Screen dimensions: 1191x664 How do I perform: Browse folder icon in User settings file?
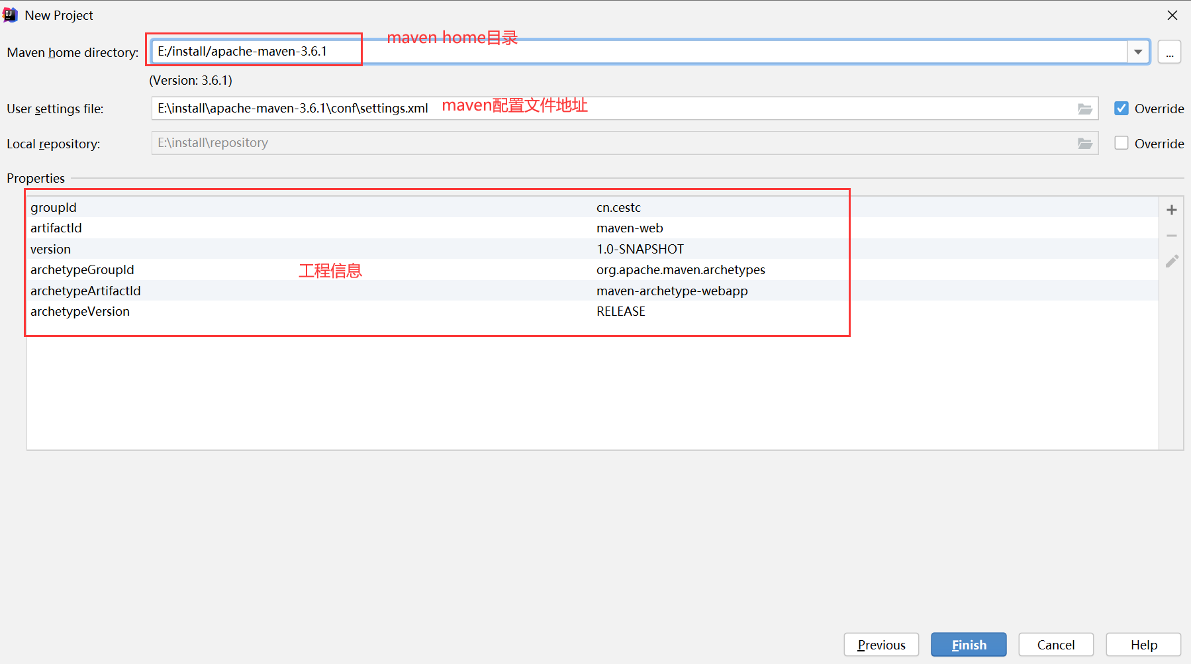[1084, 109]
